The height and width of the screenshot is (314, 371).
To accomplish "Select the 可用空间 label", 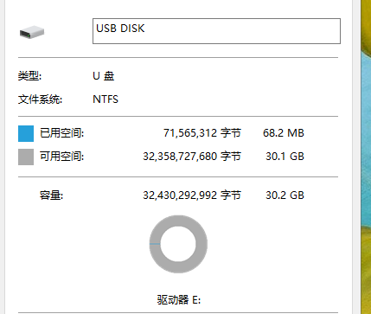I will tap(61, 157).
